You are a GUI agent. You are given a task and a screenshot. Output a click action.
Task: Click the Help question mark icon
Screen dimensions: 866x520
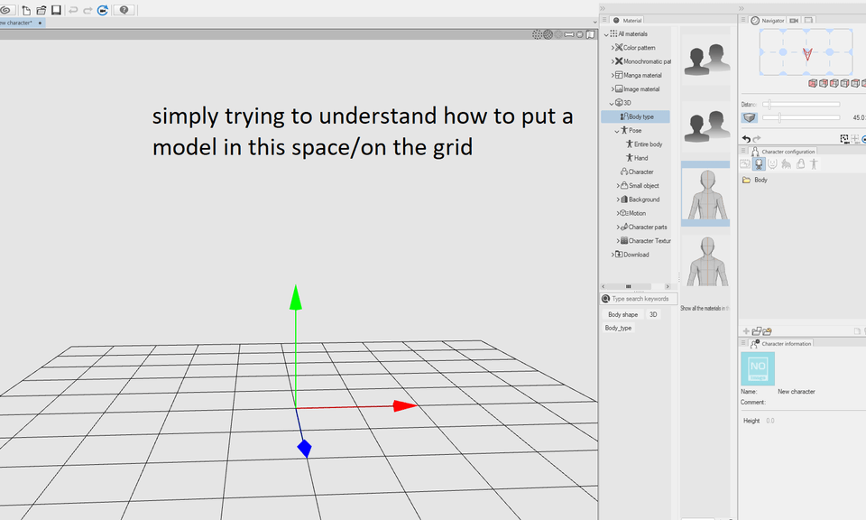click(x=123, y=9)
